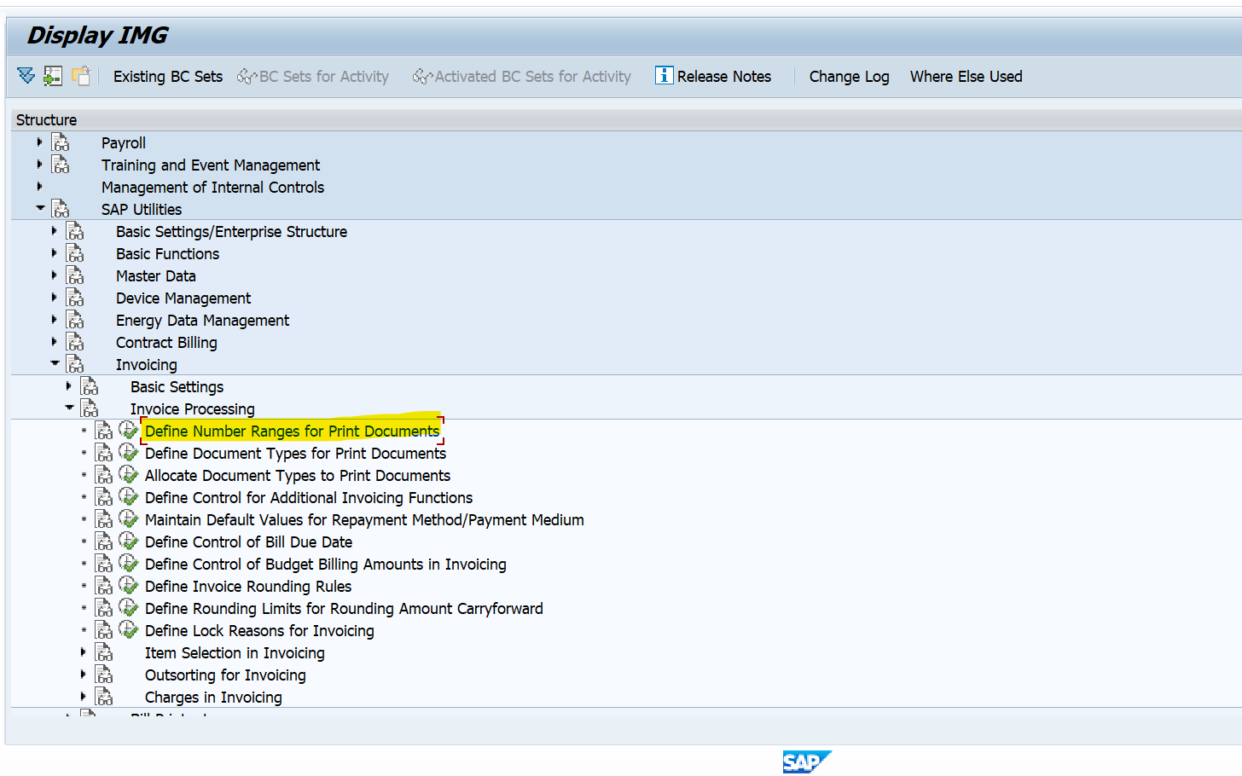
Task: Open documentation icon for Master Data
Action: click(x=75, y=275)
